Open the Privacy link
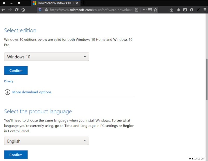Viewport: 208px width, 161px height. pyautogui.click(x=9, y=81)
